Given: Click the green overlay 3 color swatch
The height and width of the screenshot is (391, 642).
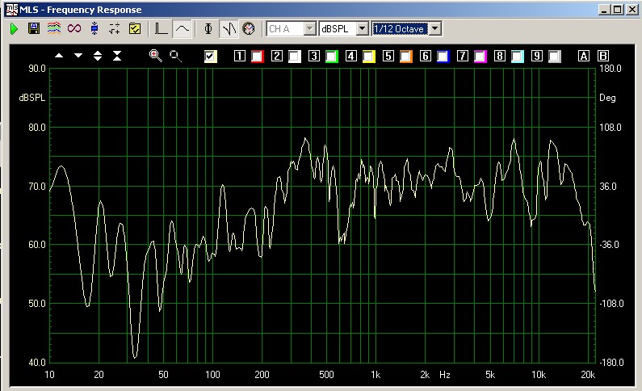Looking at the screenshot, I should tap(331, 56).
